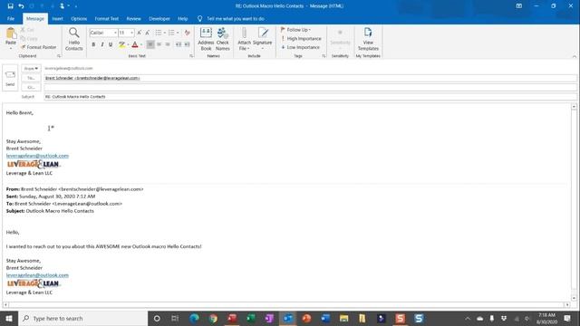Viewport: 580px width, 326px height.
Task: Click the Windows search box
Action: 82,318
